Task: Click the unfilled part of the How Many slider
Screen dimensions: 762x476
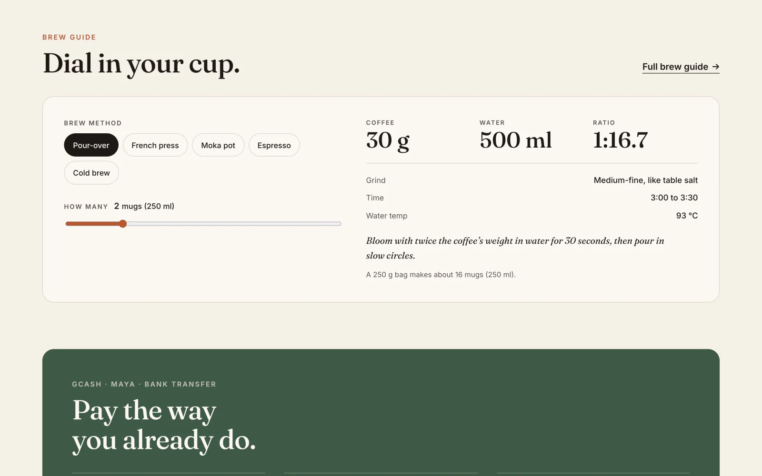Action: (x=234, y=224)
